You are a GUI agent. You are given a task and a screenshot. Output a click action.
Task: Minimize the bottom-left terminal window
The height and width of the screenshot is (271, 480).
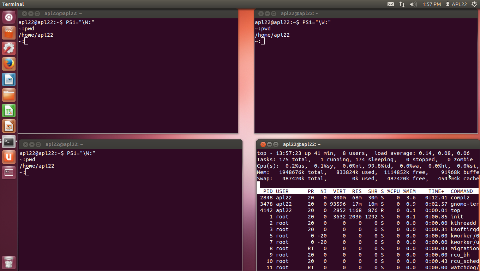coord(32,144)
